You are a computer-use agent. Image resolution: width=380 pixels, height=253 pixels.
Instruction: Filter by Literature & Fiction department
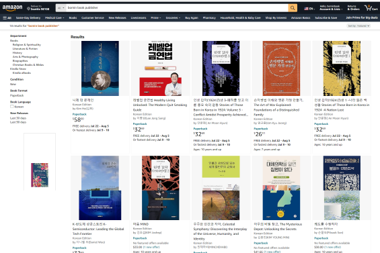coord(25,48)
